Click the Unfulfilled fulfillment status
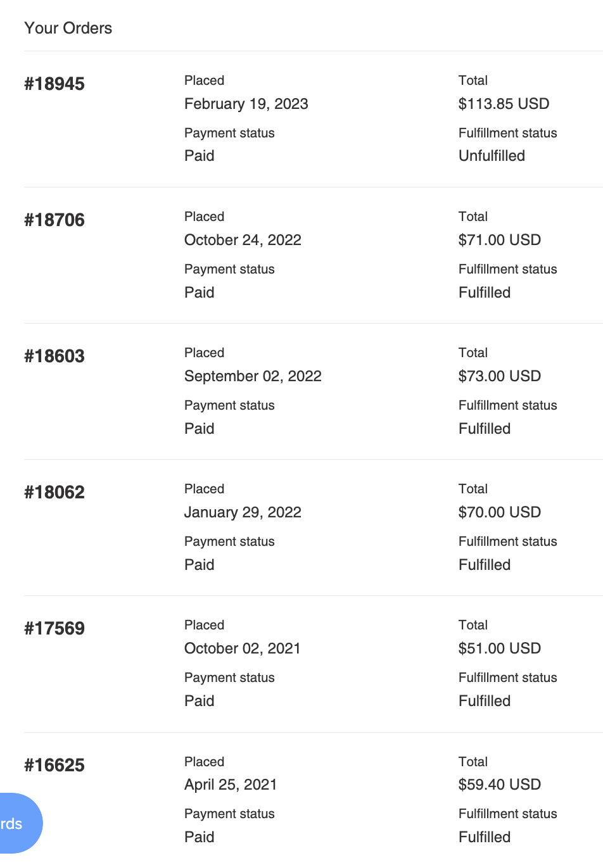Image resolution: width=603 pixels, height=865 pixels. 492,156
